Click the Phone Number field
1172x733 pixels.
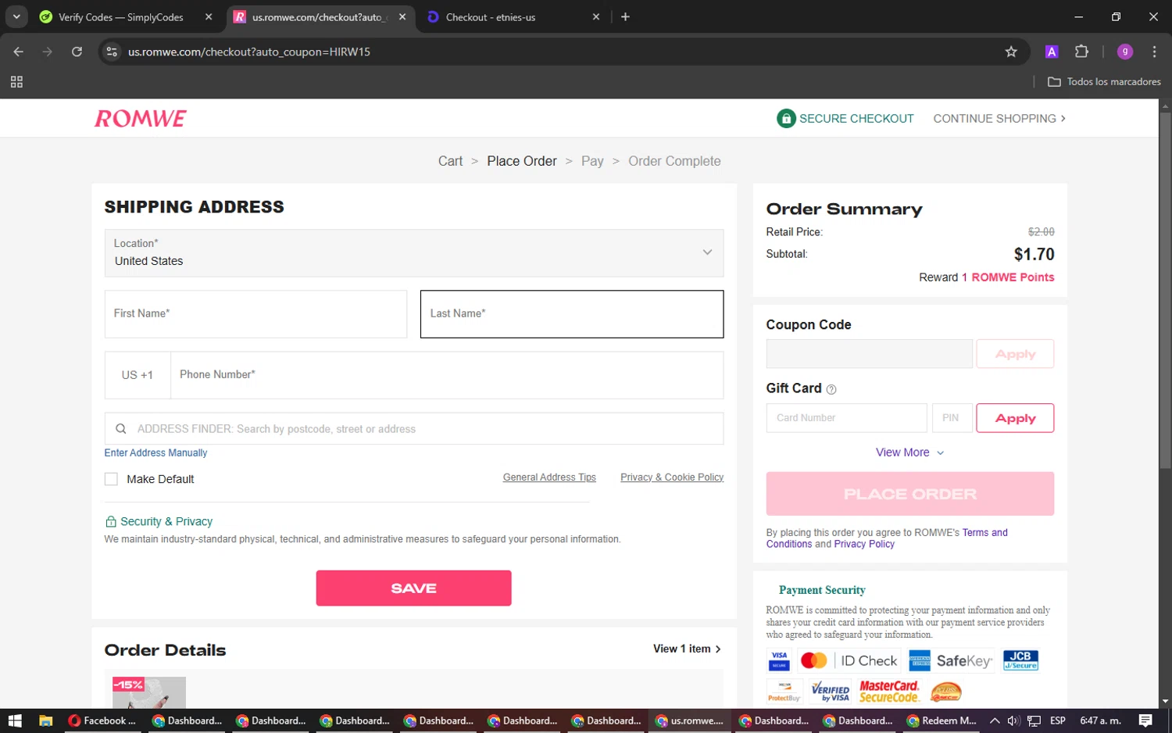point(447,375)
